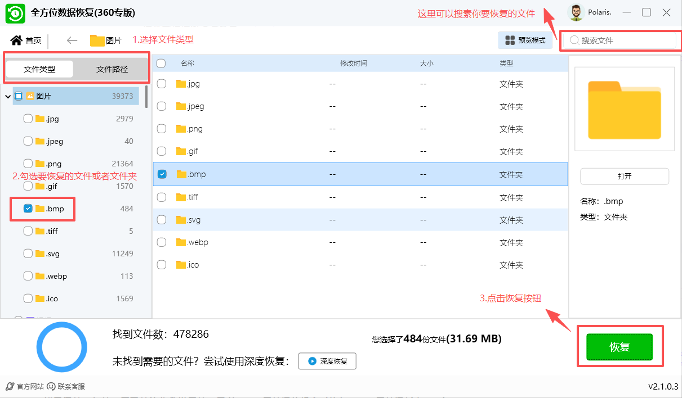Image resolution: width=682 pixels, height=398 pixels.
Task: Click the home 首页 icon
Action: point(17,40)
